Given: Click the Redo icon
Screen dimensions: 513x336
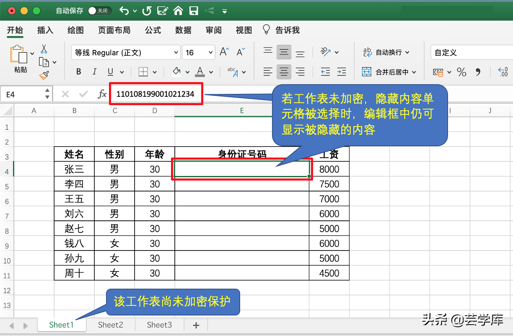Looking at the screenshot, I should click(147, 11).
